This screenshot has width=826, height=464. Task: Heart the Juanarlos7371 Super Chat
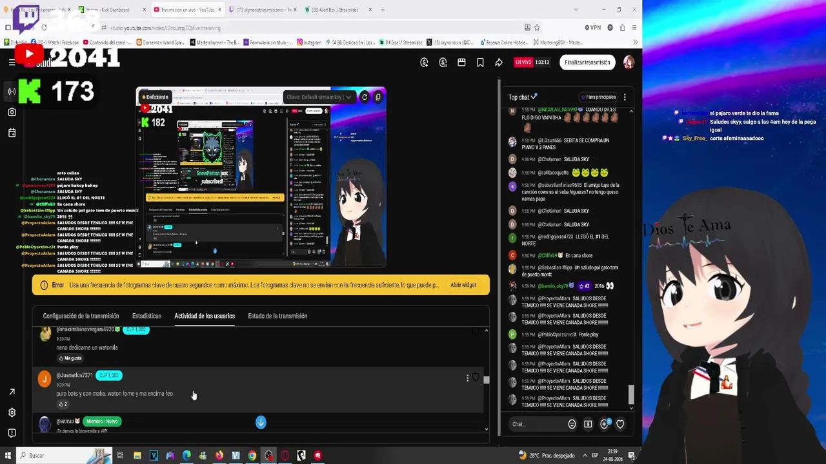(x=476, y=378)
